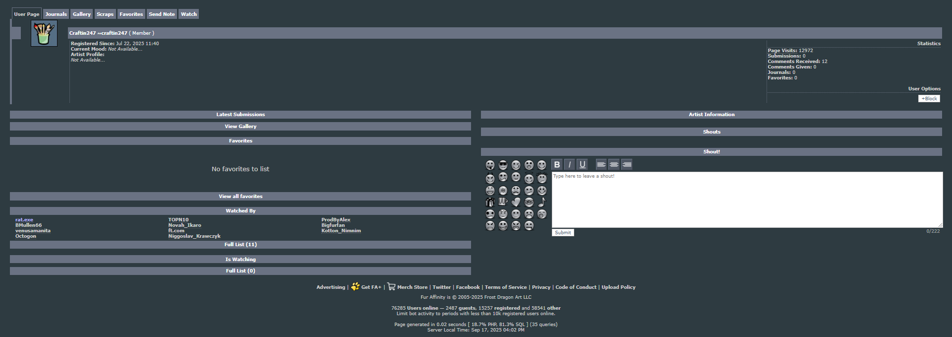Toggle italic formatting in shout editor
Screen dimensions: 952x337
coord(570,164)
